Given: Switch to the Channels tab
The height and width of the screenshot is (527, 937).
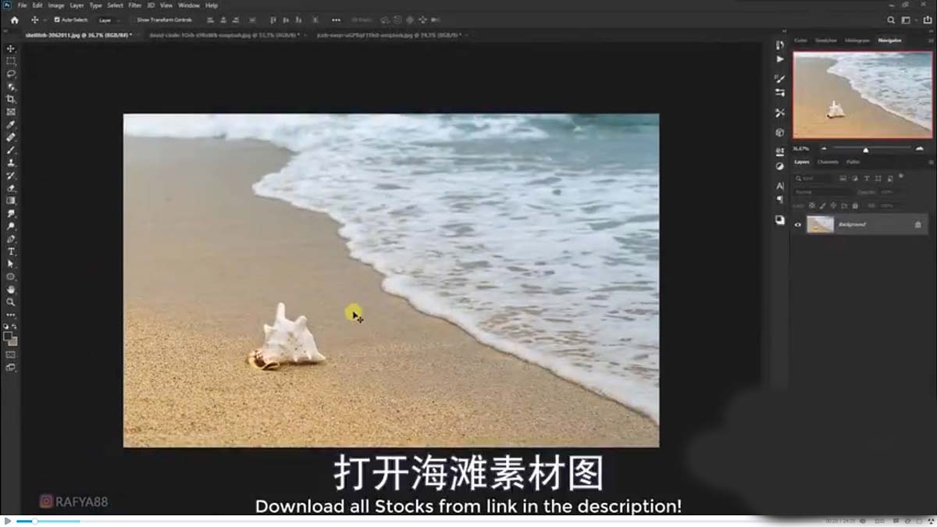Looking at the screenshot, I should pyautogui.click(x=827, y=162).
